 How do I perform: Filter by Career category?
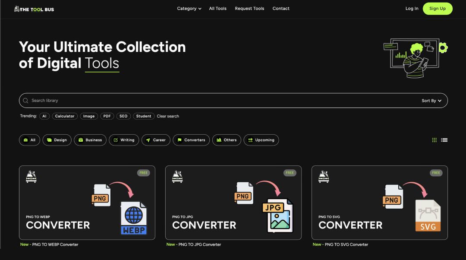(x=156, y=140)
